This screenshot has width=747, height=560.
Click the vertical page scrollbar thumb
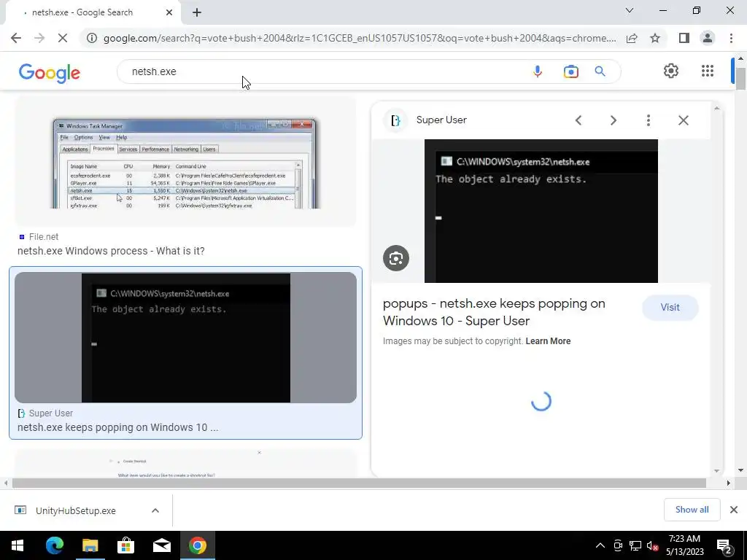[x=740, y=79]
